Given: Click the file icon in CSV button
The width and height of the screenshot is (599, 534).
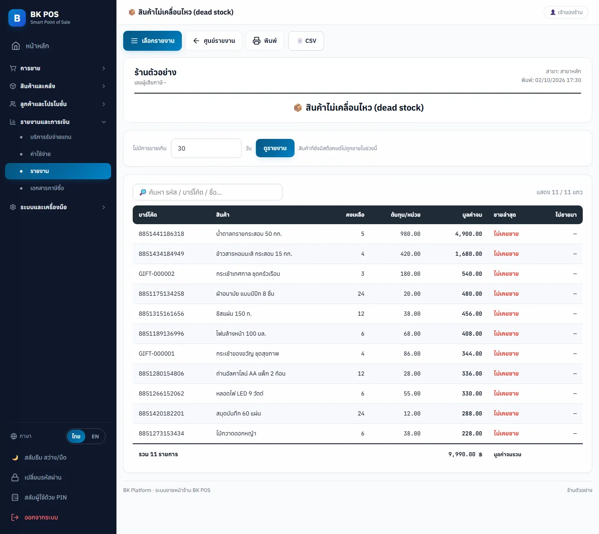Looking at the screenshot, I should click(299, 41).
